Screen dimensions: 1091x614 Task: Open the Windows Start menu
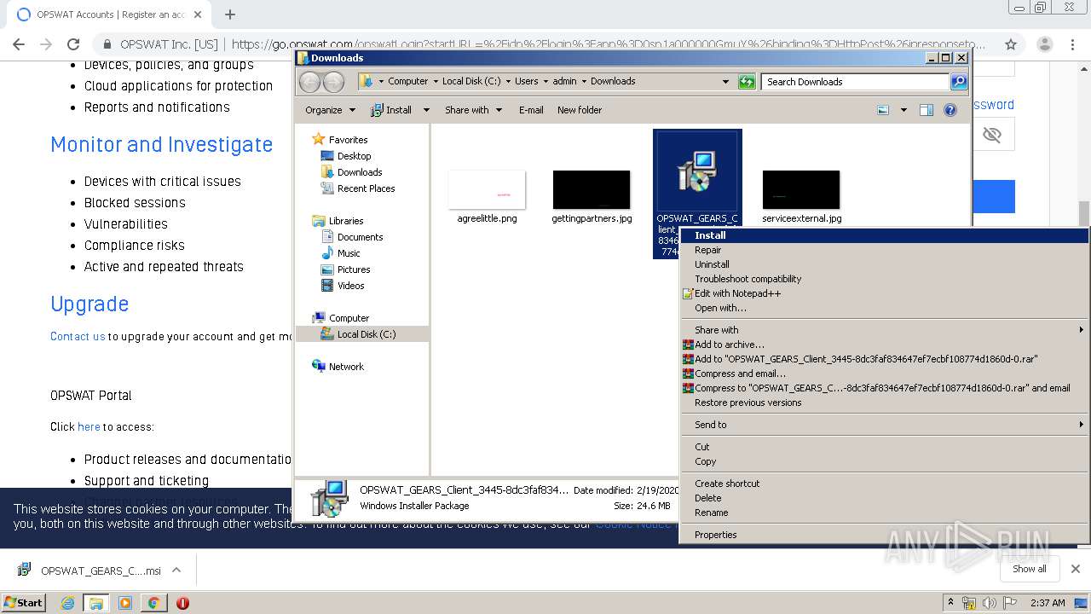click(x=23, y=603)
